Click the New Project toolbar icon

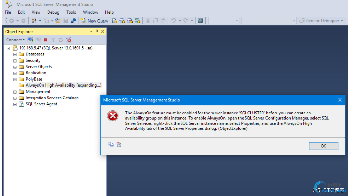34,21
